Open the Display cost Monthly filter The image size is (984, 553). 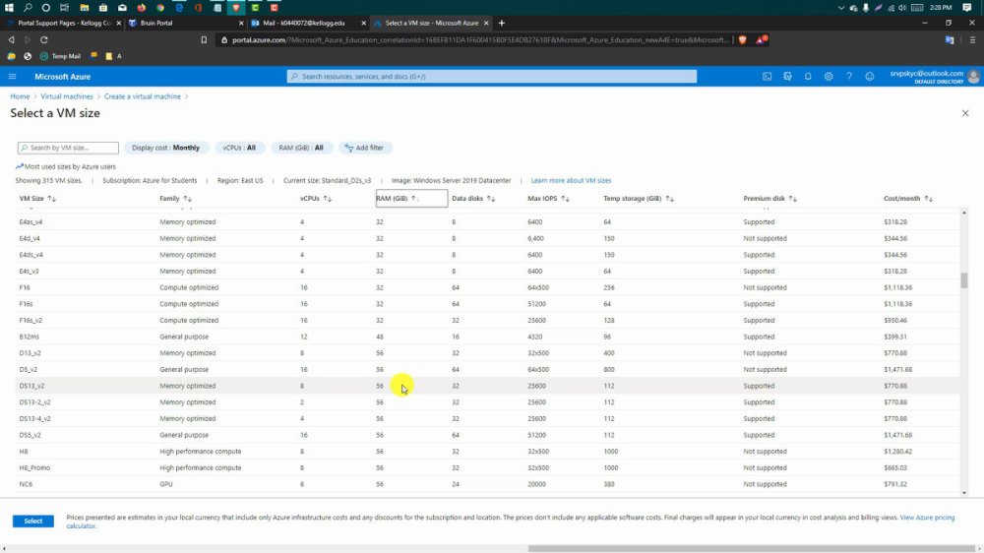click(x=165, y=148)
